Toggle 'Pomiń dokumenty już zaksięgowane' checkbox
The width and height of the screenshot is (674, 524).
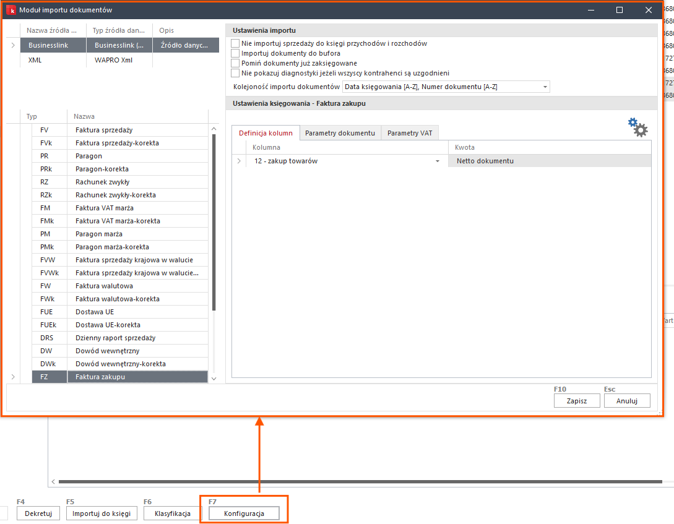coord(235,63)
